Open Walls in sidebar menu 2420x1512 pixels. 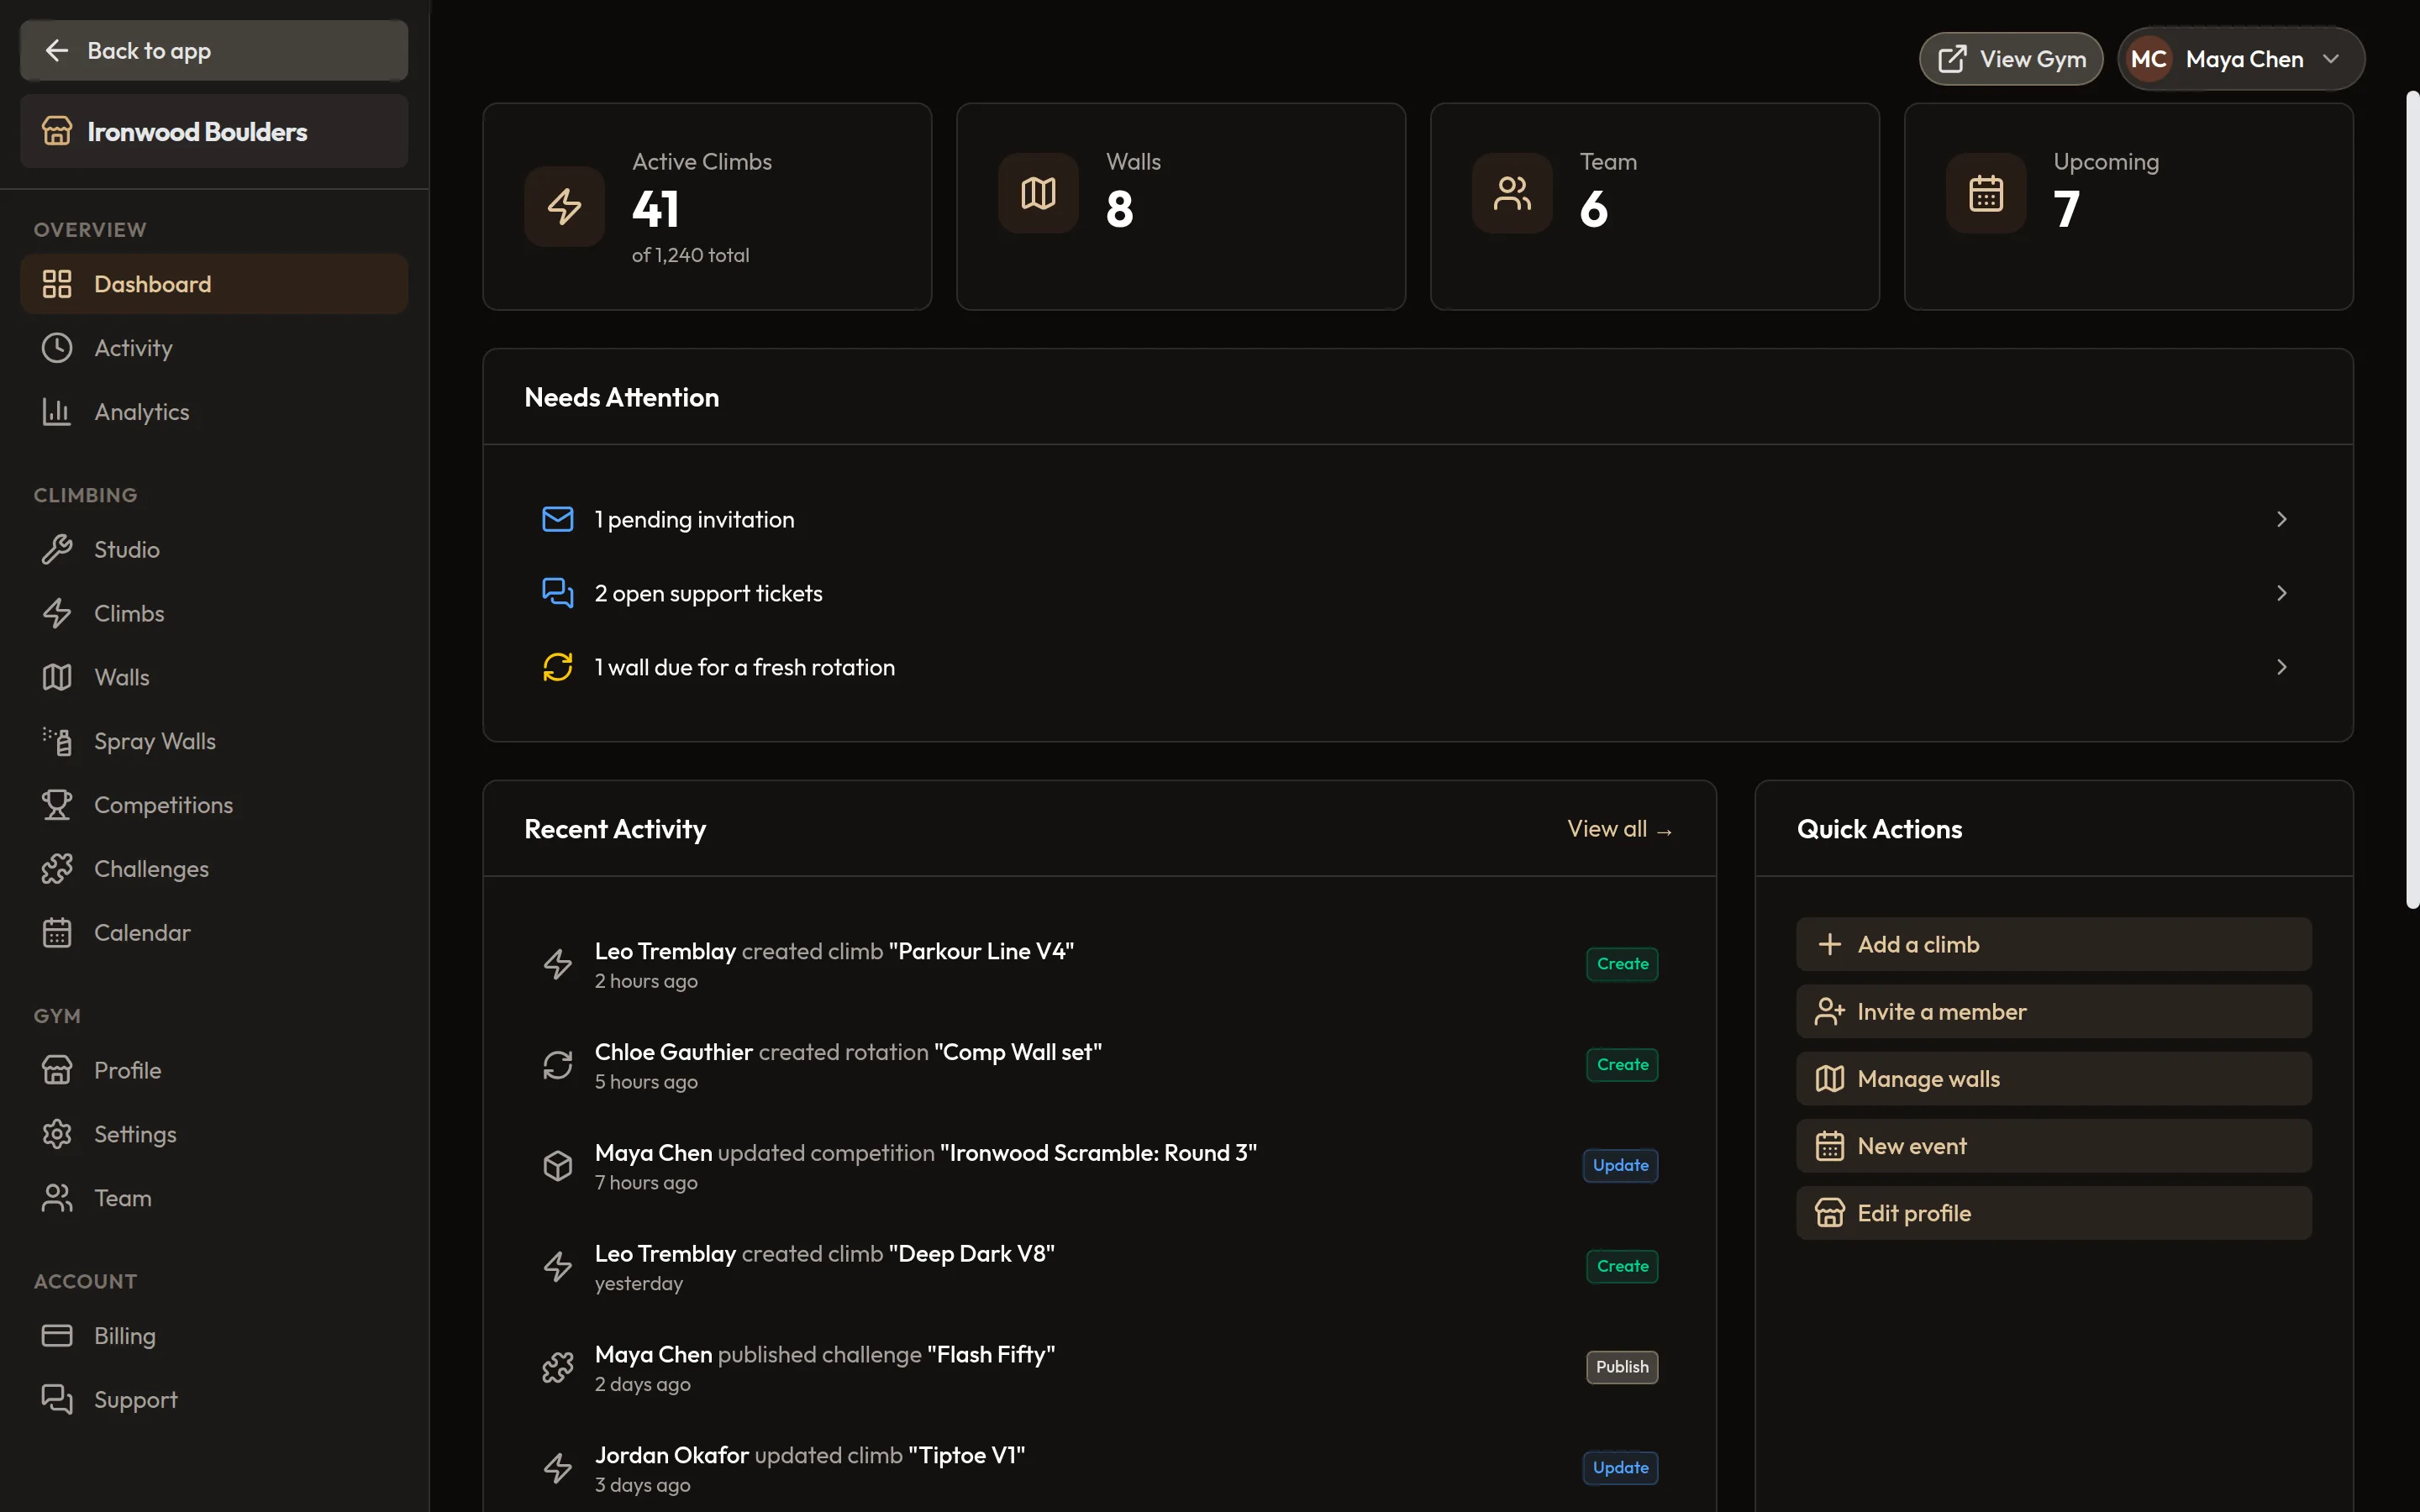pos(214,677)
